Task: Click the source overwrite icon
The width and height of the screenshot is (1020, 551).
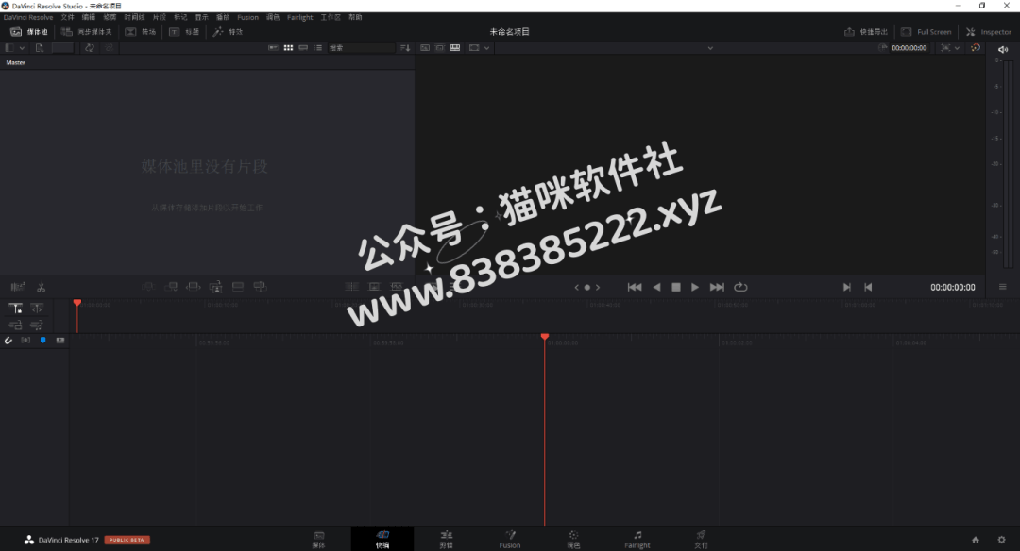Action: (260, 287)
